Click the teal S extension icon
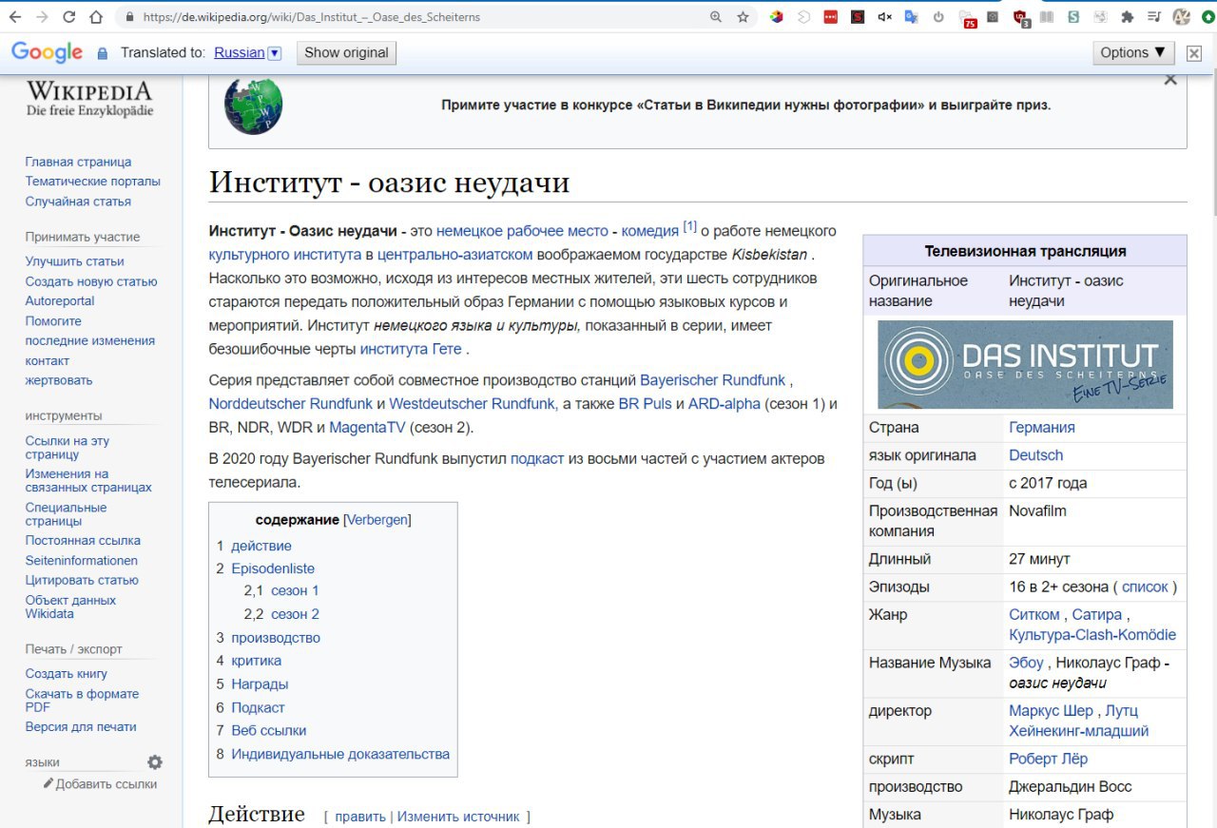This screenshot has height=828, width=1217. pos(1074,17)
